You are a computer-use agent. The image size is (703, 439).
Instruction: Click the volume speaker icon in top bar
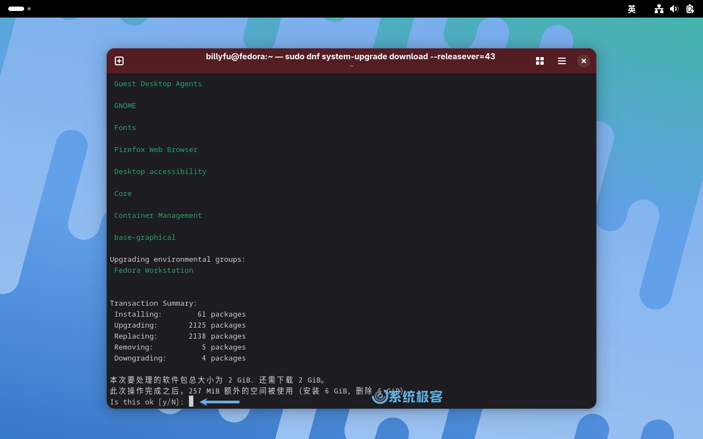pyautogui.click(x=674, y=9)
